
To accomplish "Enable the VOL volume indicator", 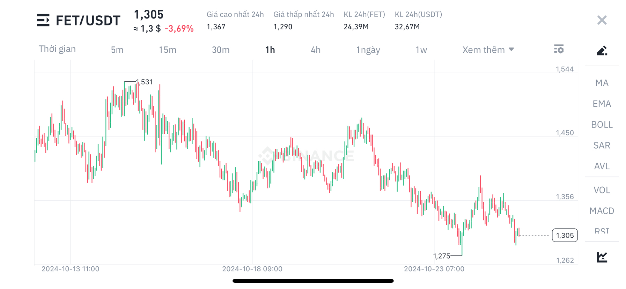I will 602,190.
